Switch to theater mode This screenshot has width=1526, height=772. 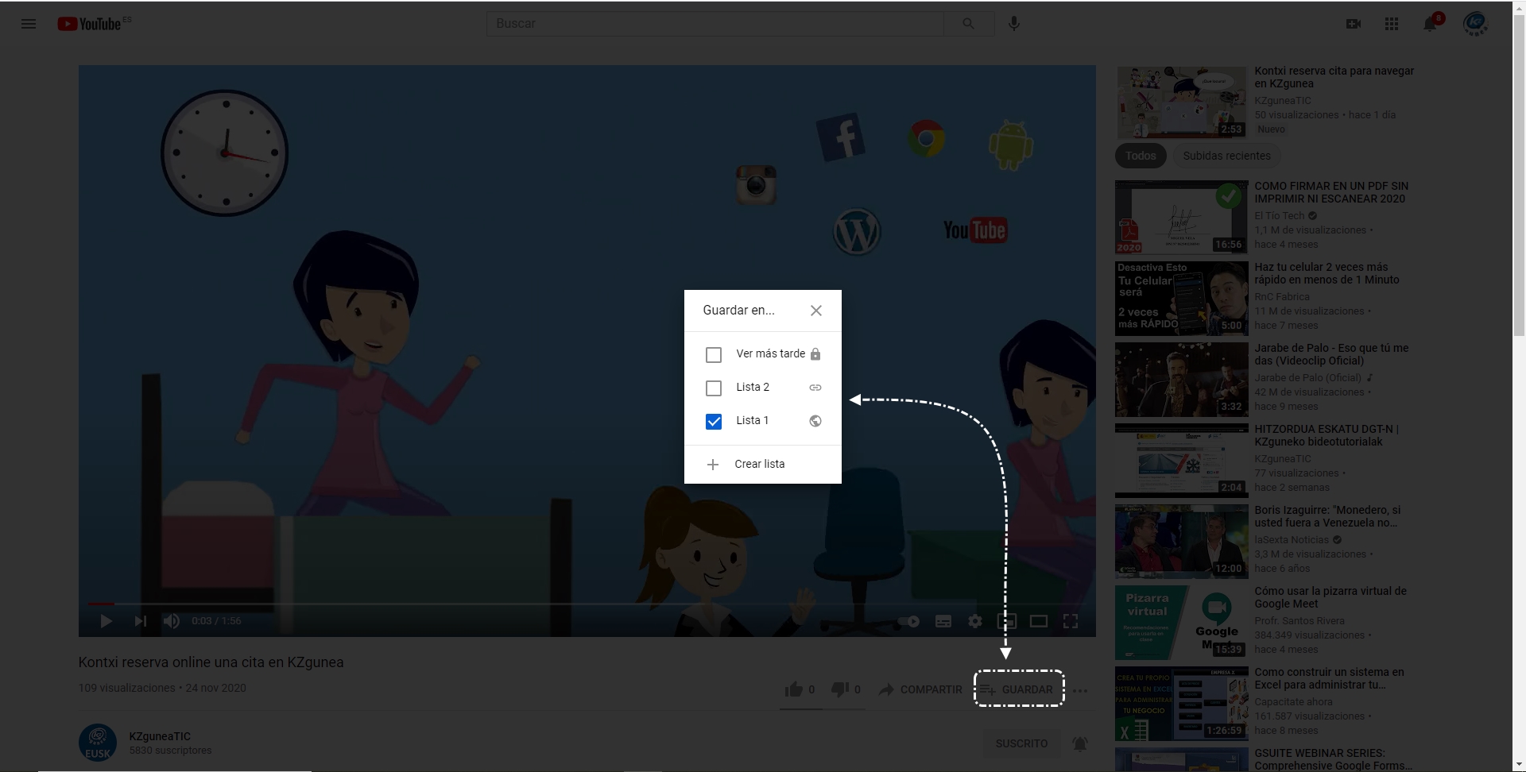[x=1039, y=621]
